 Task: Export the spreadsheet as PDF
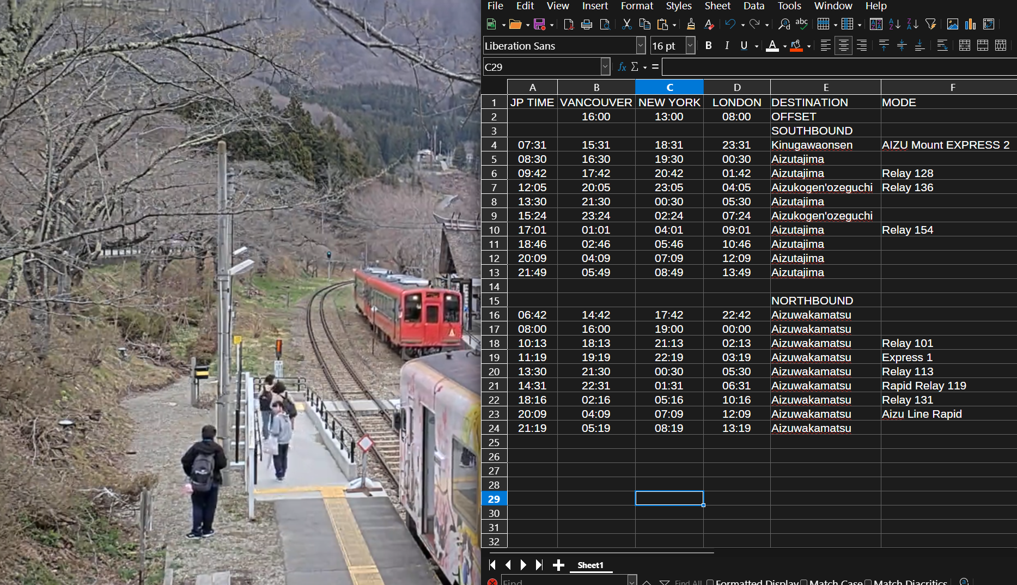click(x=569, y=24)
